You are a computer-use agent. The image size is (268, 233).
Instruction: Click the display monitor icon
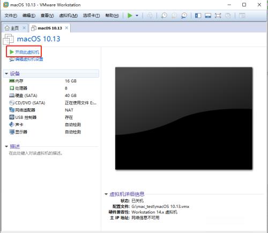(x=12, y=132)
